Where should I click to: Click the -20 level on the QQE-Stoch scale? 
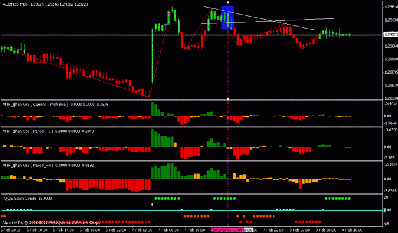[386, 223]
